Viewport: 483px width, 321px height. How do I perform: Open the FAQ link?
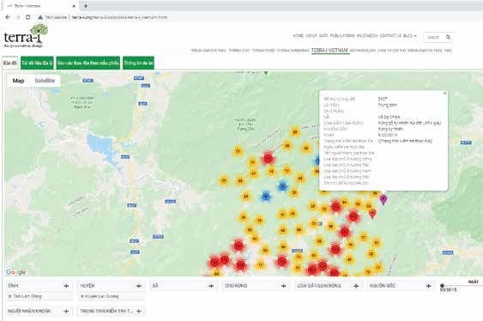coord(448,51)
